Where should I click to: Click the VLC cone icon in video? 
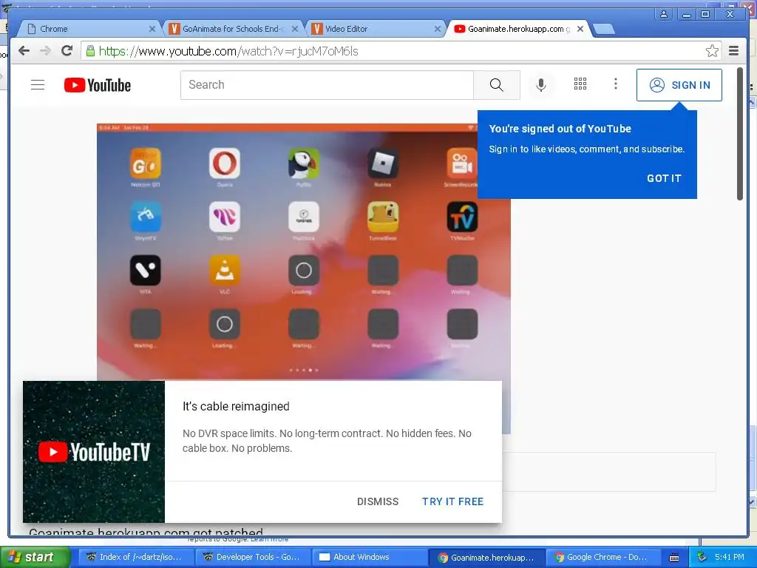(x=225, y=271)
